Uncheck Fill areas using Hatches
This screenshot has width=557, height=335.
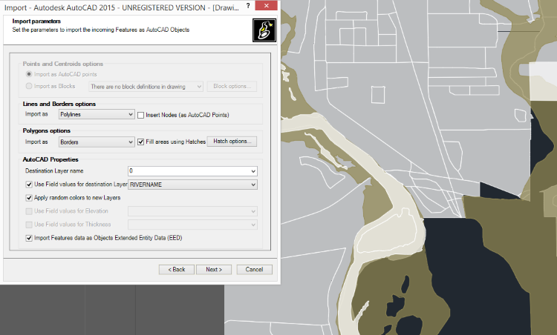[x=140, y=142]
